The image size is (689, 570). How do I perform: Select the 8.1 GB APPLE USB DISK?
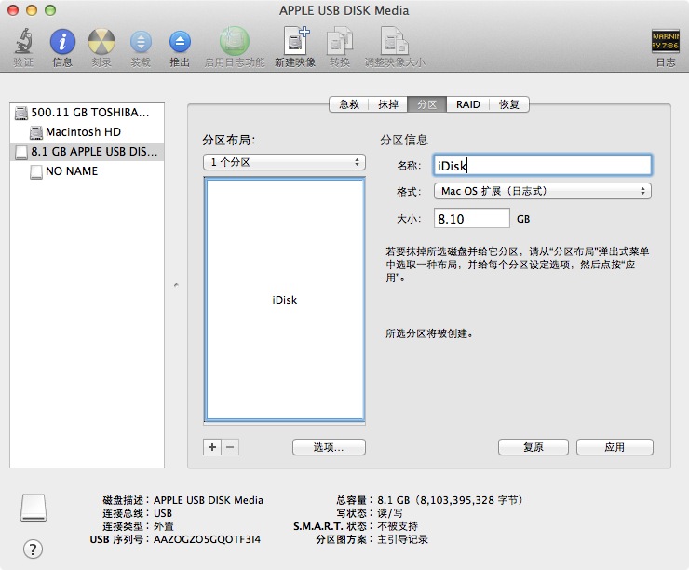pos(87,152)
